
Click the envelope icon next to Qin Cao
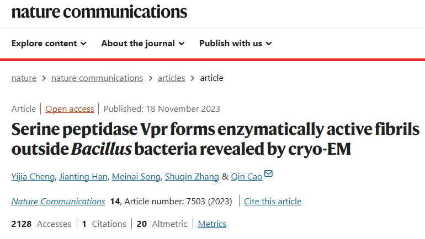268,173
